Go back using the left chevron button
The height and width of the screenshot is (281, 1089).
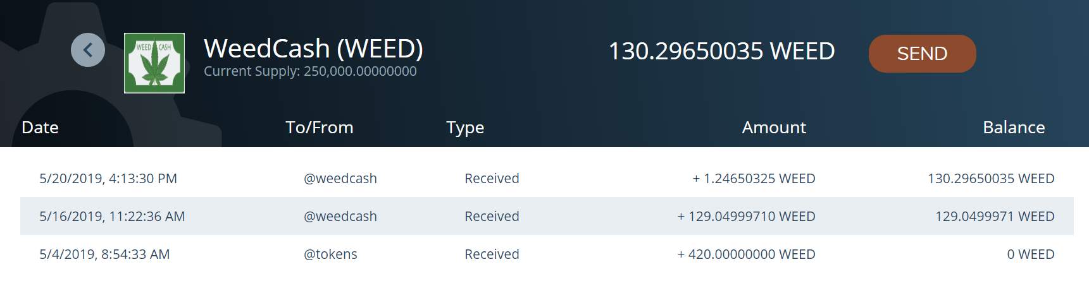pos(88,50)
